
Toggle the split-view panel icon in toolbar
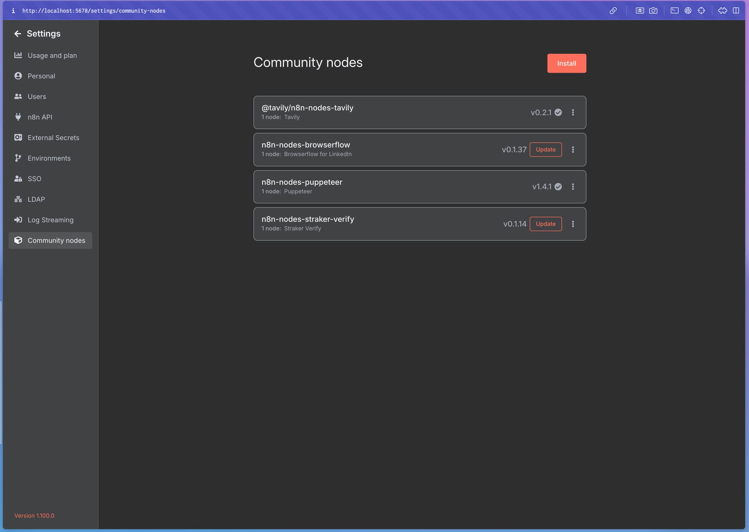tap(736, 11)
